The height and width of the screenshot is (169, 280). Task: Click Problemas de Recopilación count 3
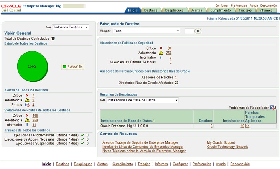tap(275, 108)
